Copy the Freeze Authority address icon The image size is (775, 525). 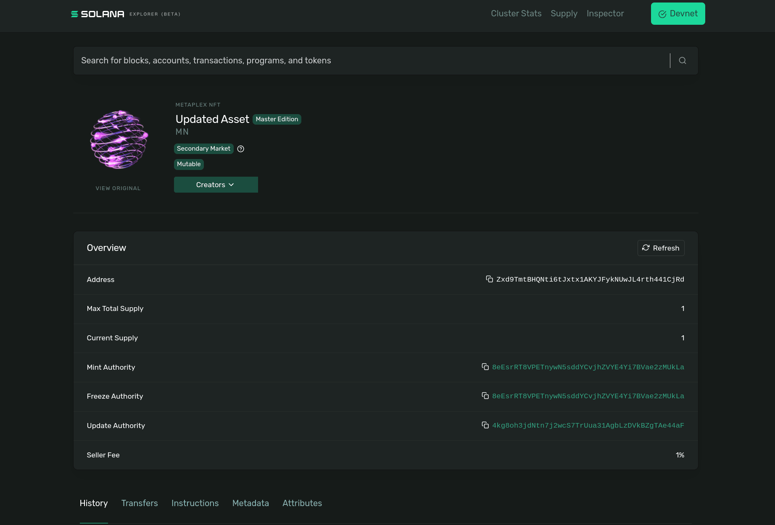click(x=485, y=396)
